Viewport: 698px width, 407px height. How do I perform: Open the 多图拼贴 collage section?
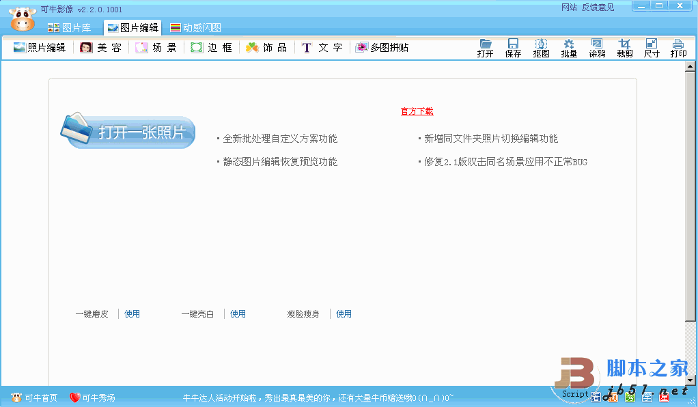point(382,48)
